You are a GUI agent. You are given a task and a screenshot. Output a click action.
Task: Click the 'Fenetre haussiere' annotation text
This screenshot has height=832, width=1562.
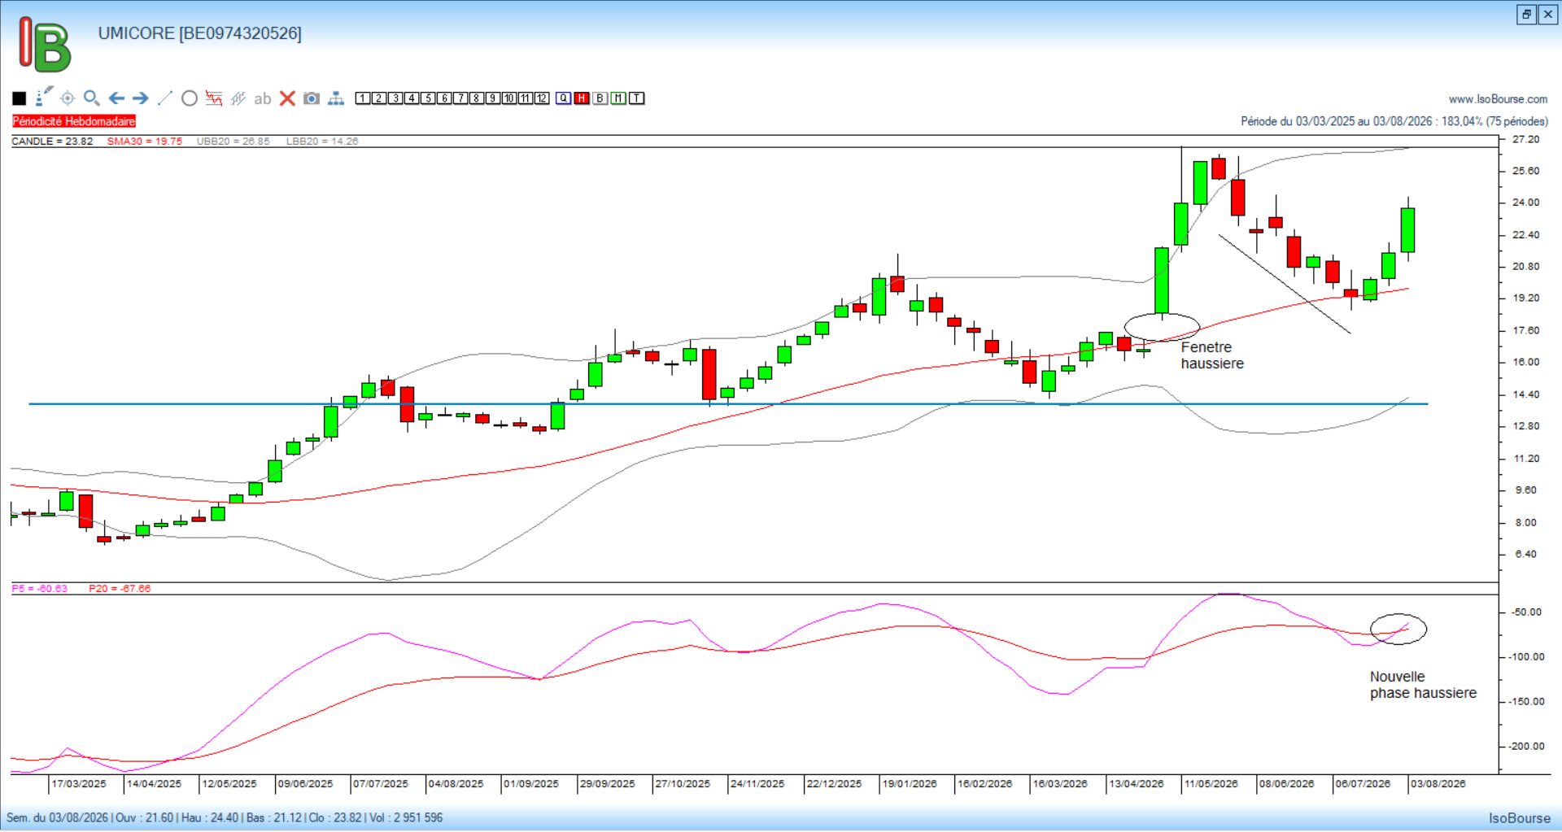click(x=1212, y=355)
